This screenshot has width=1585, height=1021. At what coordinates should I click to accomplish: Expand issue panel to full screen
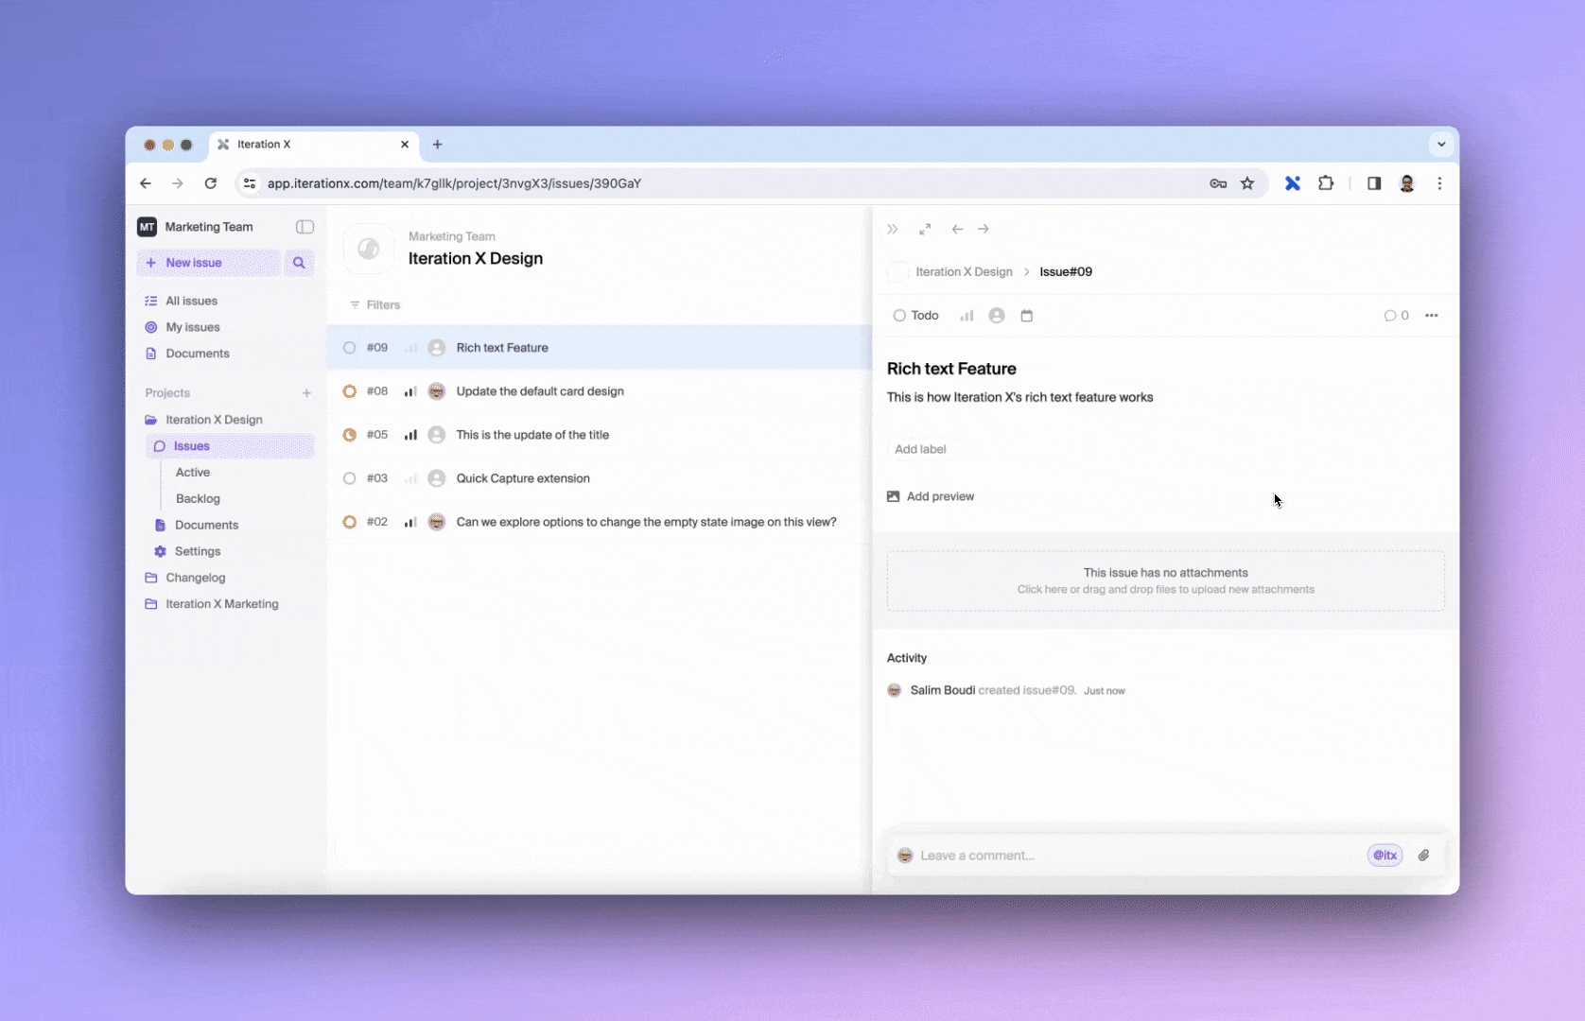[x=925, y=229]
